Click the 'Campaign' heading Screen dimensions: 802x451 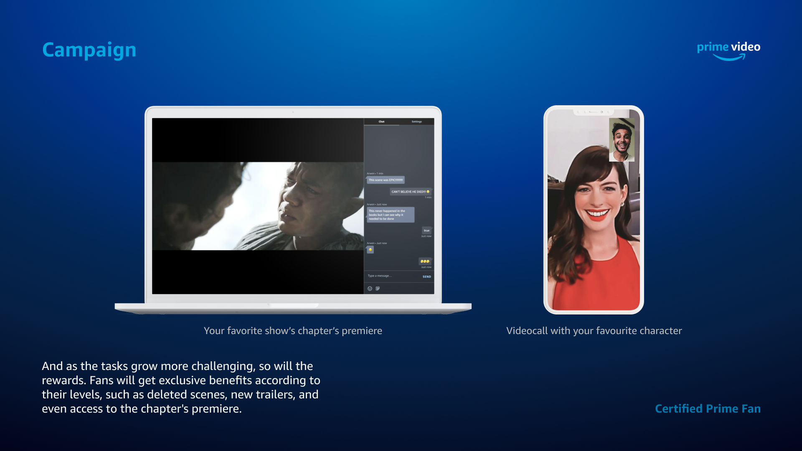pyautogui.click(x=89, y=50)
